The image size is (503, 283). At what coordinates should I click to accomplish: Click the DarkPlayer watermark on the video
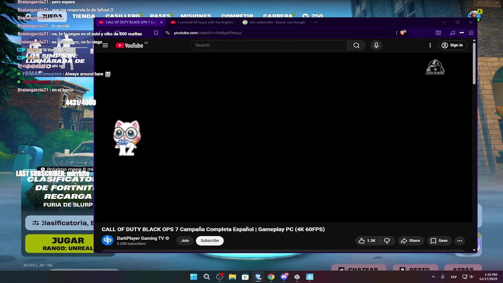point(435,67)
